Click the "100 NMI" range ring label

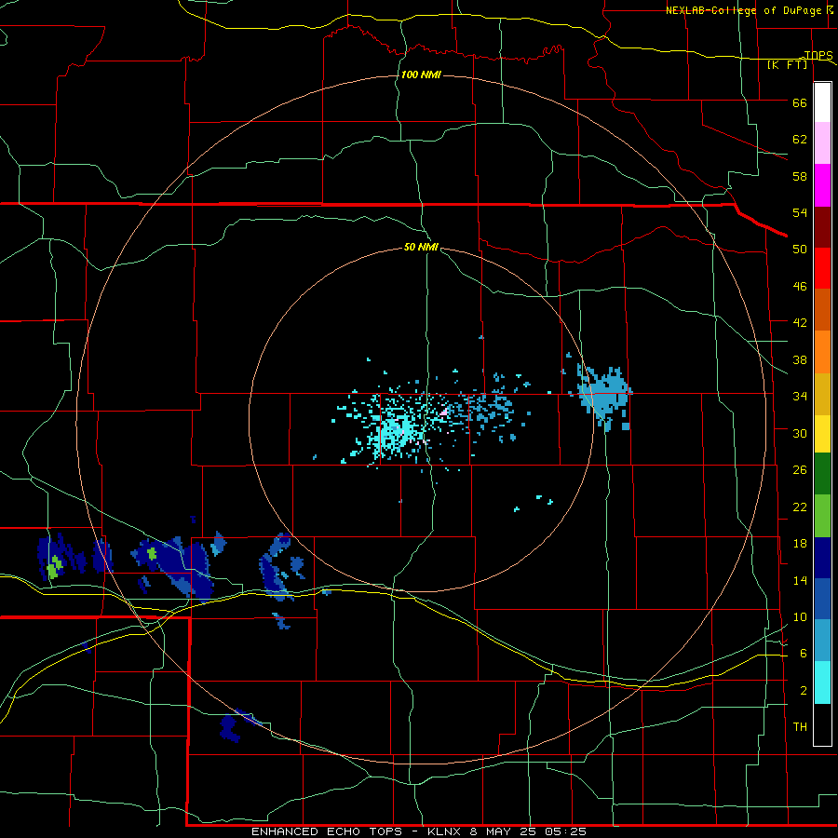pyautogui.click(x=421, y=74)
